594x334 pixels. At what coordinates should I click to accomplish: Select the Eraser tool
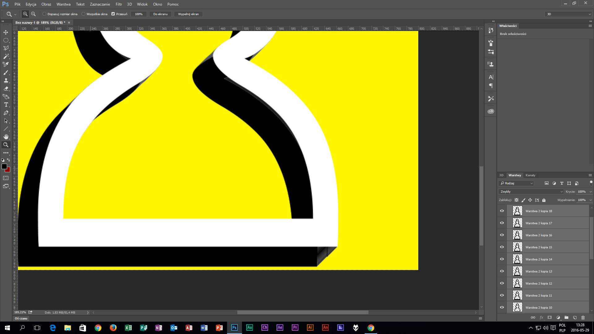(6, 88)
